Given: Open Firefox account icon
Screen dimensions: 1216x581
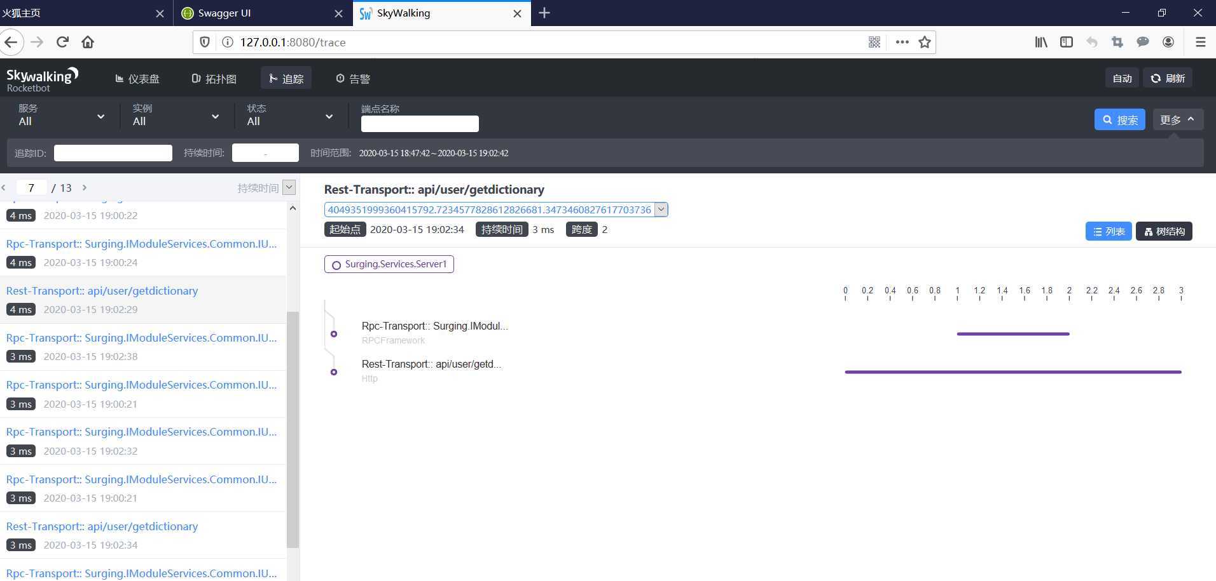Looking at the screenshot, I should pos(1168,42).
